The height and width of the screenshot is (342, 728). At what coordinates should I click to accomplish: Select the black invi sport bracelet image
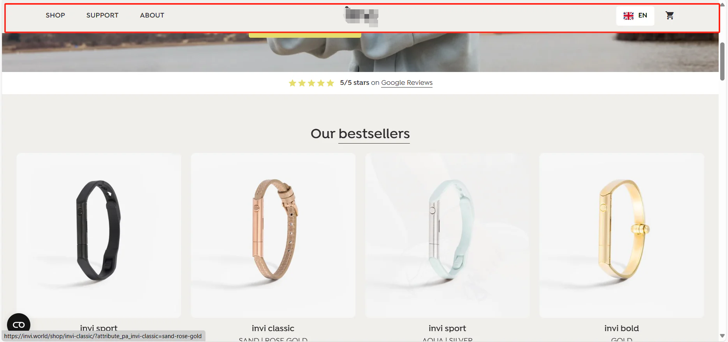[x=98, y=235]
